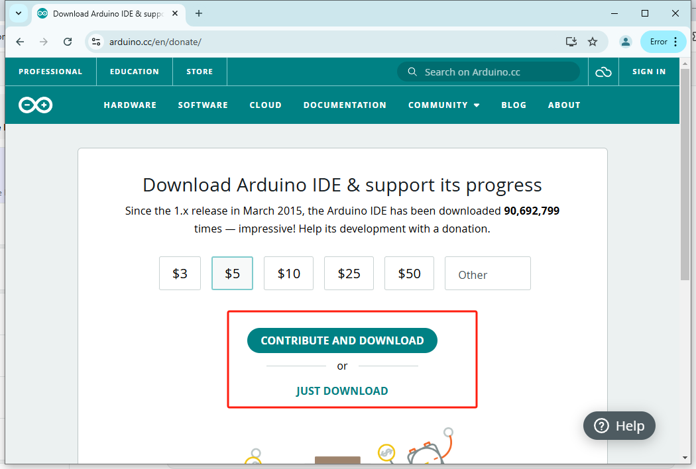Click the download count 90,692,799

(532, 211)
